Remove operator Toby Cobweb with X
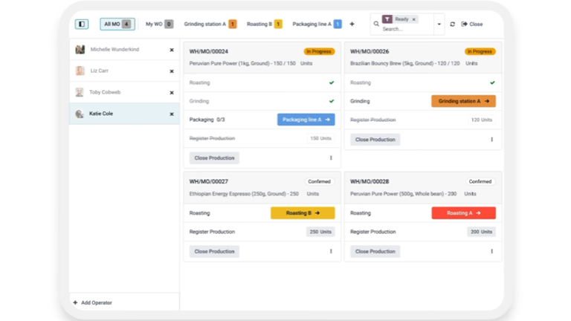The width and height of the screenshot is (571, 321). [172, 93]
